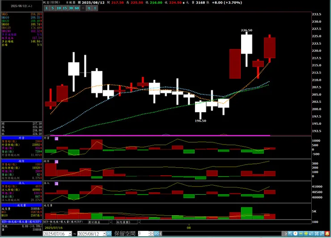The image size is (331, 238).
Task: Click the purple icon in 外資 panel
Action: click(x=56, y=139)
